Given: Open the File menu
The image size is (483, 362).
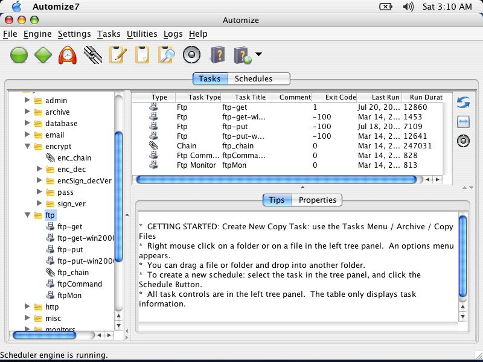Looking at the screenshot, I should 10,34.
